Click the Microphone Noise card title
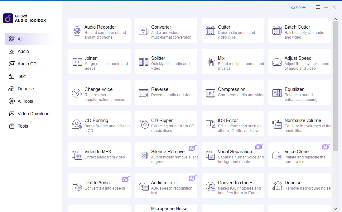 pos(169,209)
